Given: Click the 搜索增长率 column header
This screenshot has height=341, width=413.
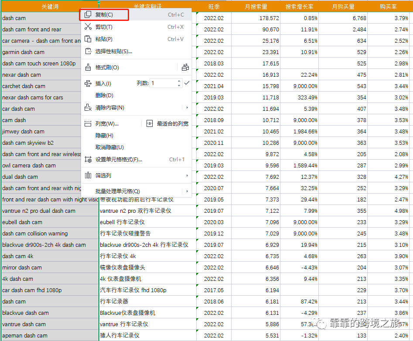Looking at the screenshot, I should pos(300,7).
